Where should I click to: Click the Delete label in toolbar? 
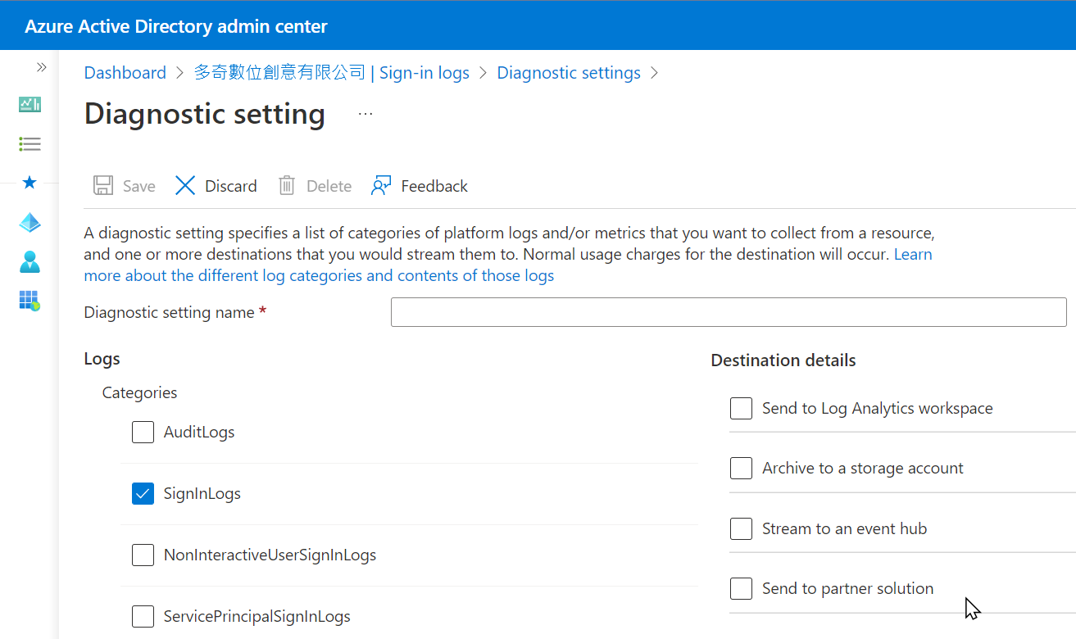pos(329,186)
